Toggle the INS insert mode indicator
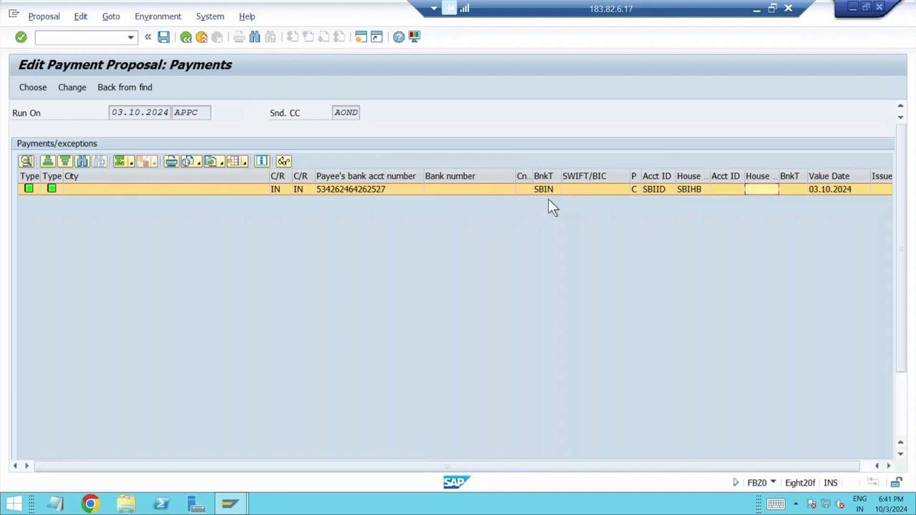The image size is (916, 515). coord(830,483)
